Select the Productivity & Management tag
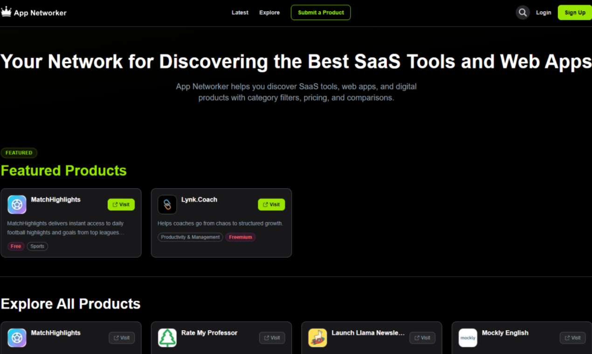592x354 pixels. pyautogui.click(x=190, y=237)
